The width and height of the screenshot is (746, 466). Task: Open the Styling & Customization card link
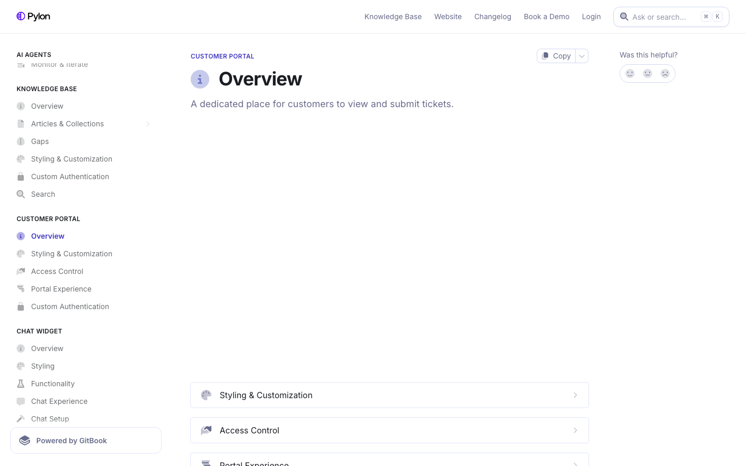point(390,395)
